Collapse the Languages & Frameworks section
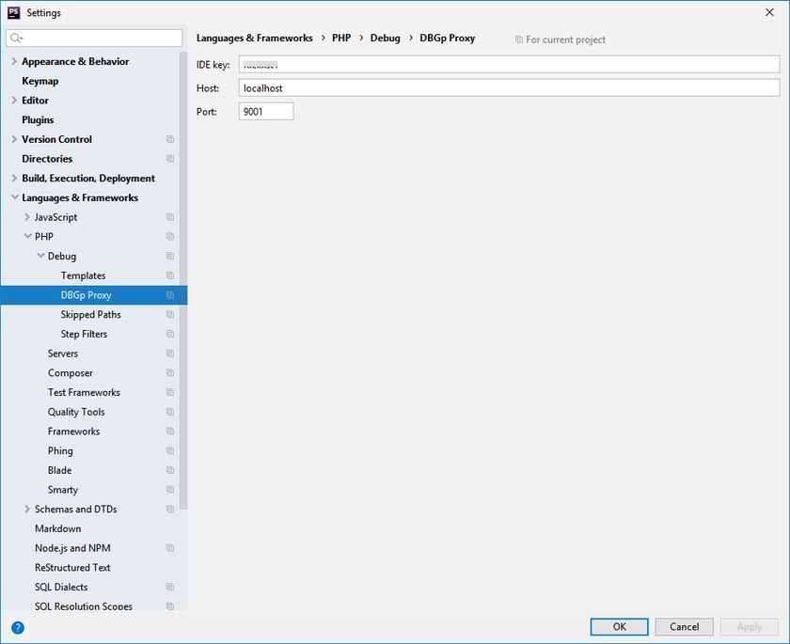The height and width of the screenshot is (644, 790). (14, 198)
